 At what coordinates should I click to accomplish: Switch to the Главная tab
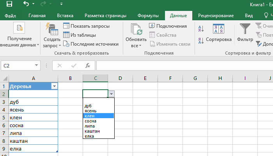37,16
